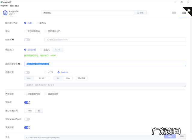192x140 pixels.
Task: Click the 缓存有效时间 label
Action: tap(11, 111)
